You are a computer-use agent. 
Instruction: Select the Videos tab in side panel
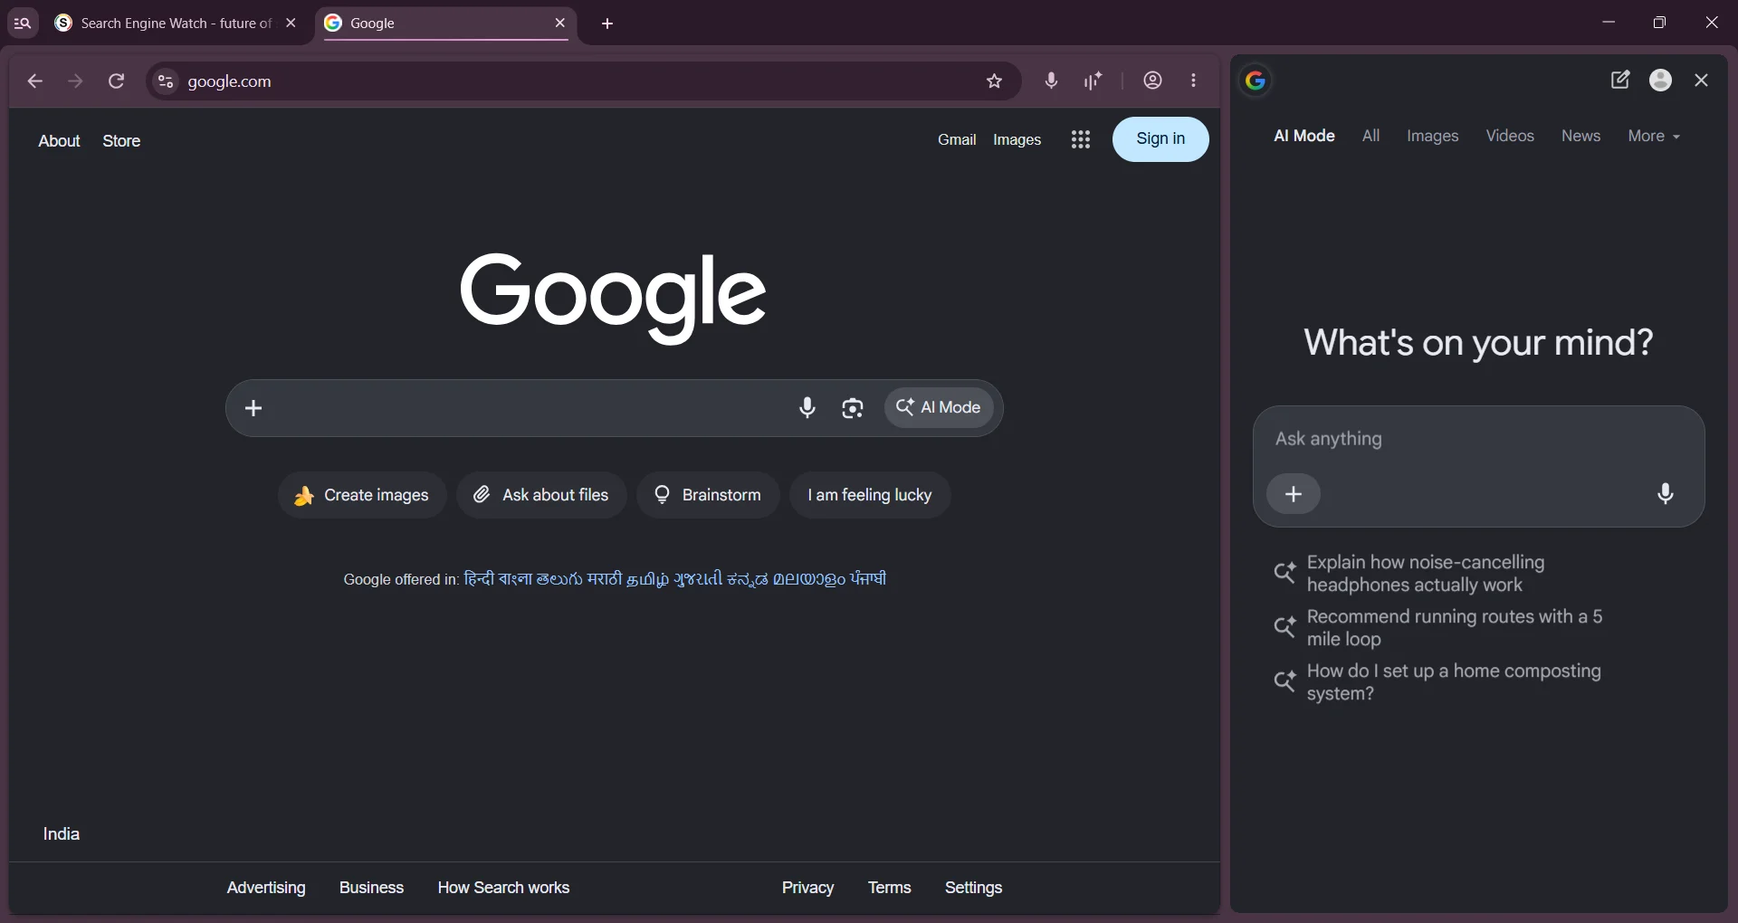(1510, 136)
